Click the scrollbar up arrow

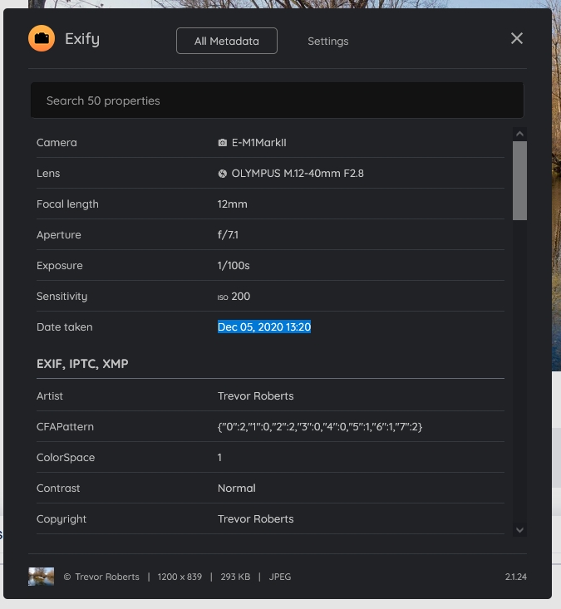[519, 134]
